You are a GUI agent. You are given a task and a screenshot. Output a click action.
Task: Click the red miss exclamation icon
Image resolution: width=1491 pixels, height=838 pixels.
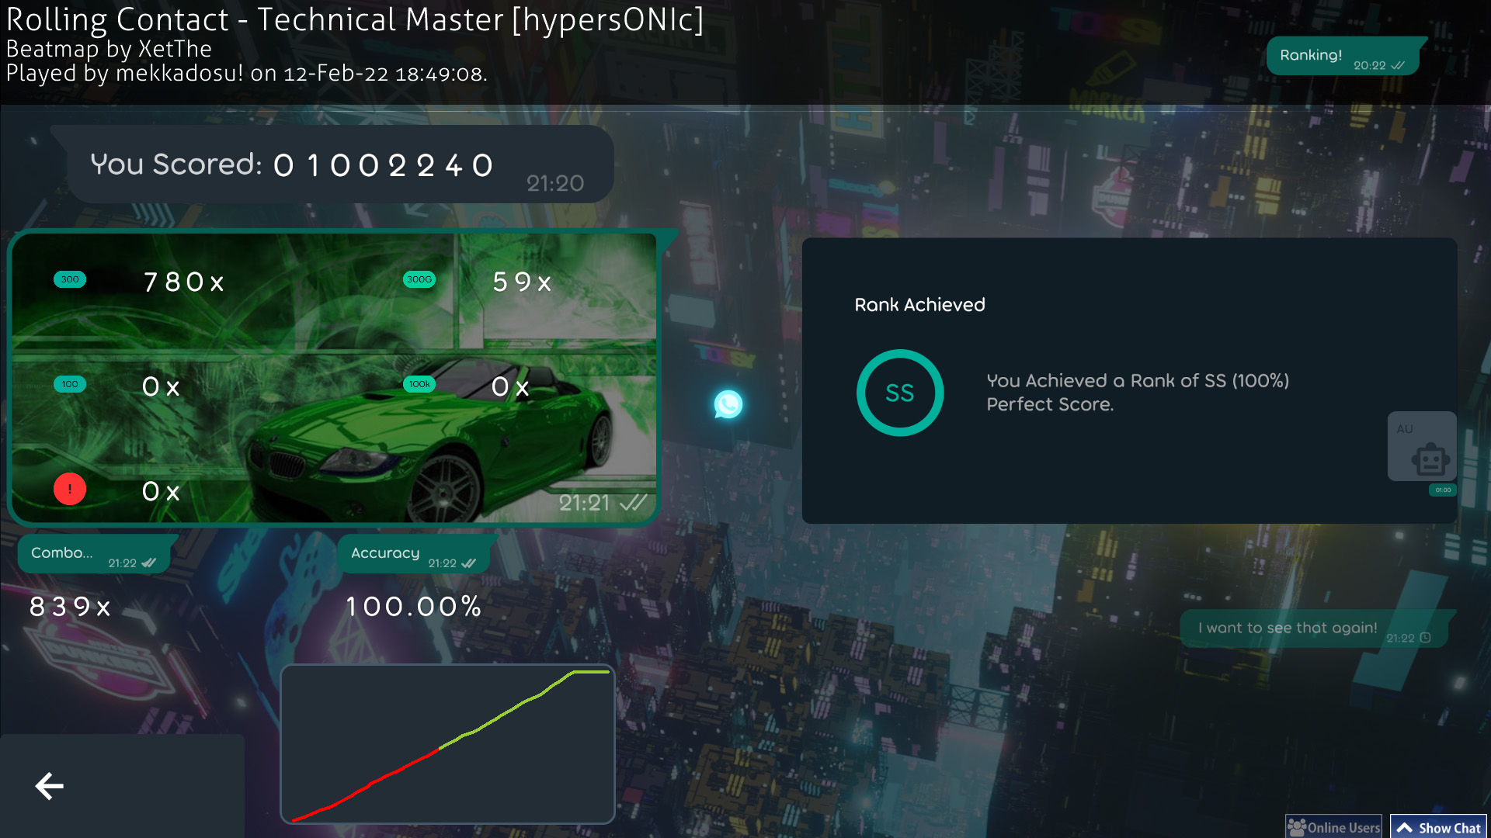point(70,489)
